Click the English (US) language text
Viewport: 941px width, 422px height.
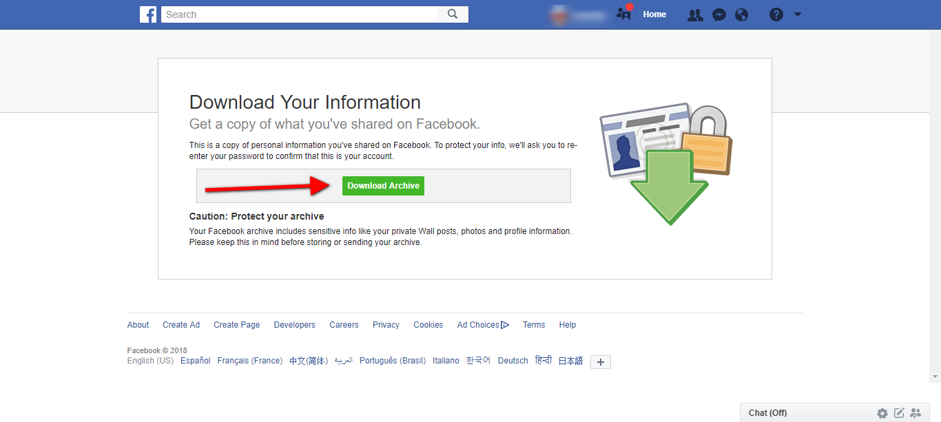pos(151,361)
